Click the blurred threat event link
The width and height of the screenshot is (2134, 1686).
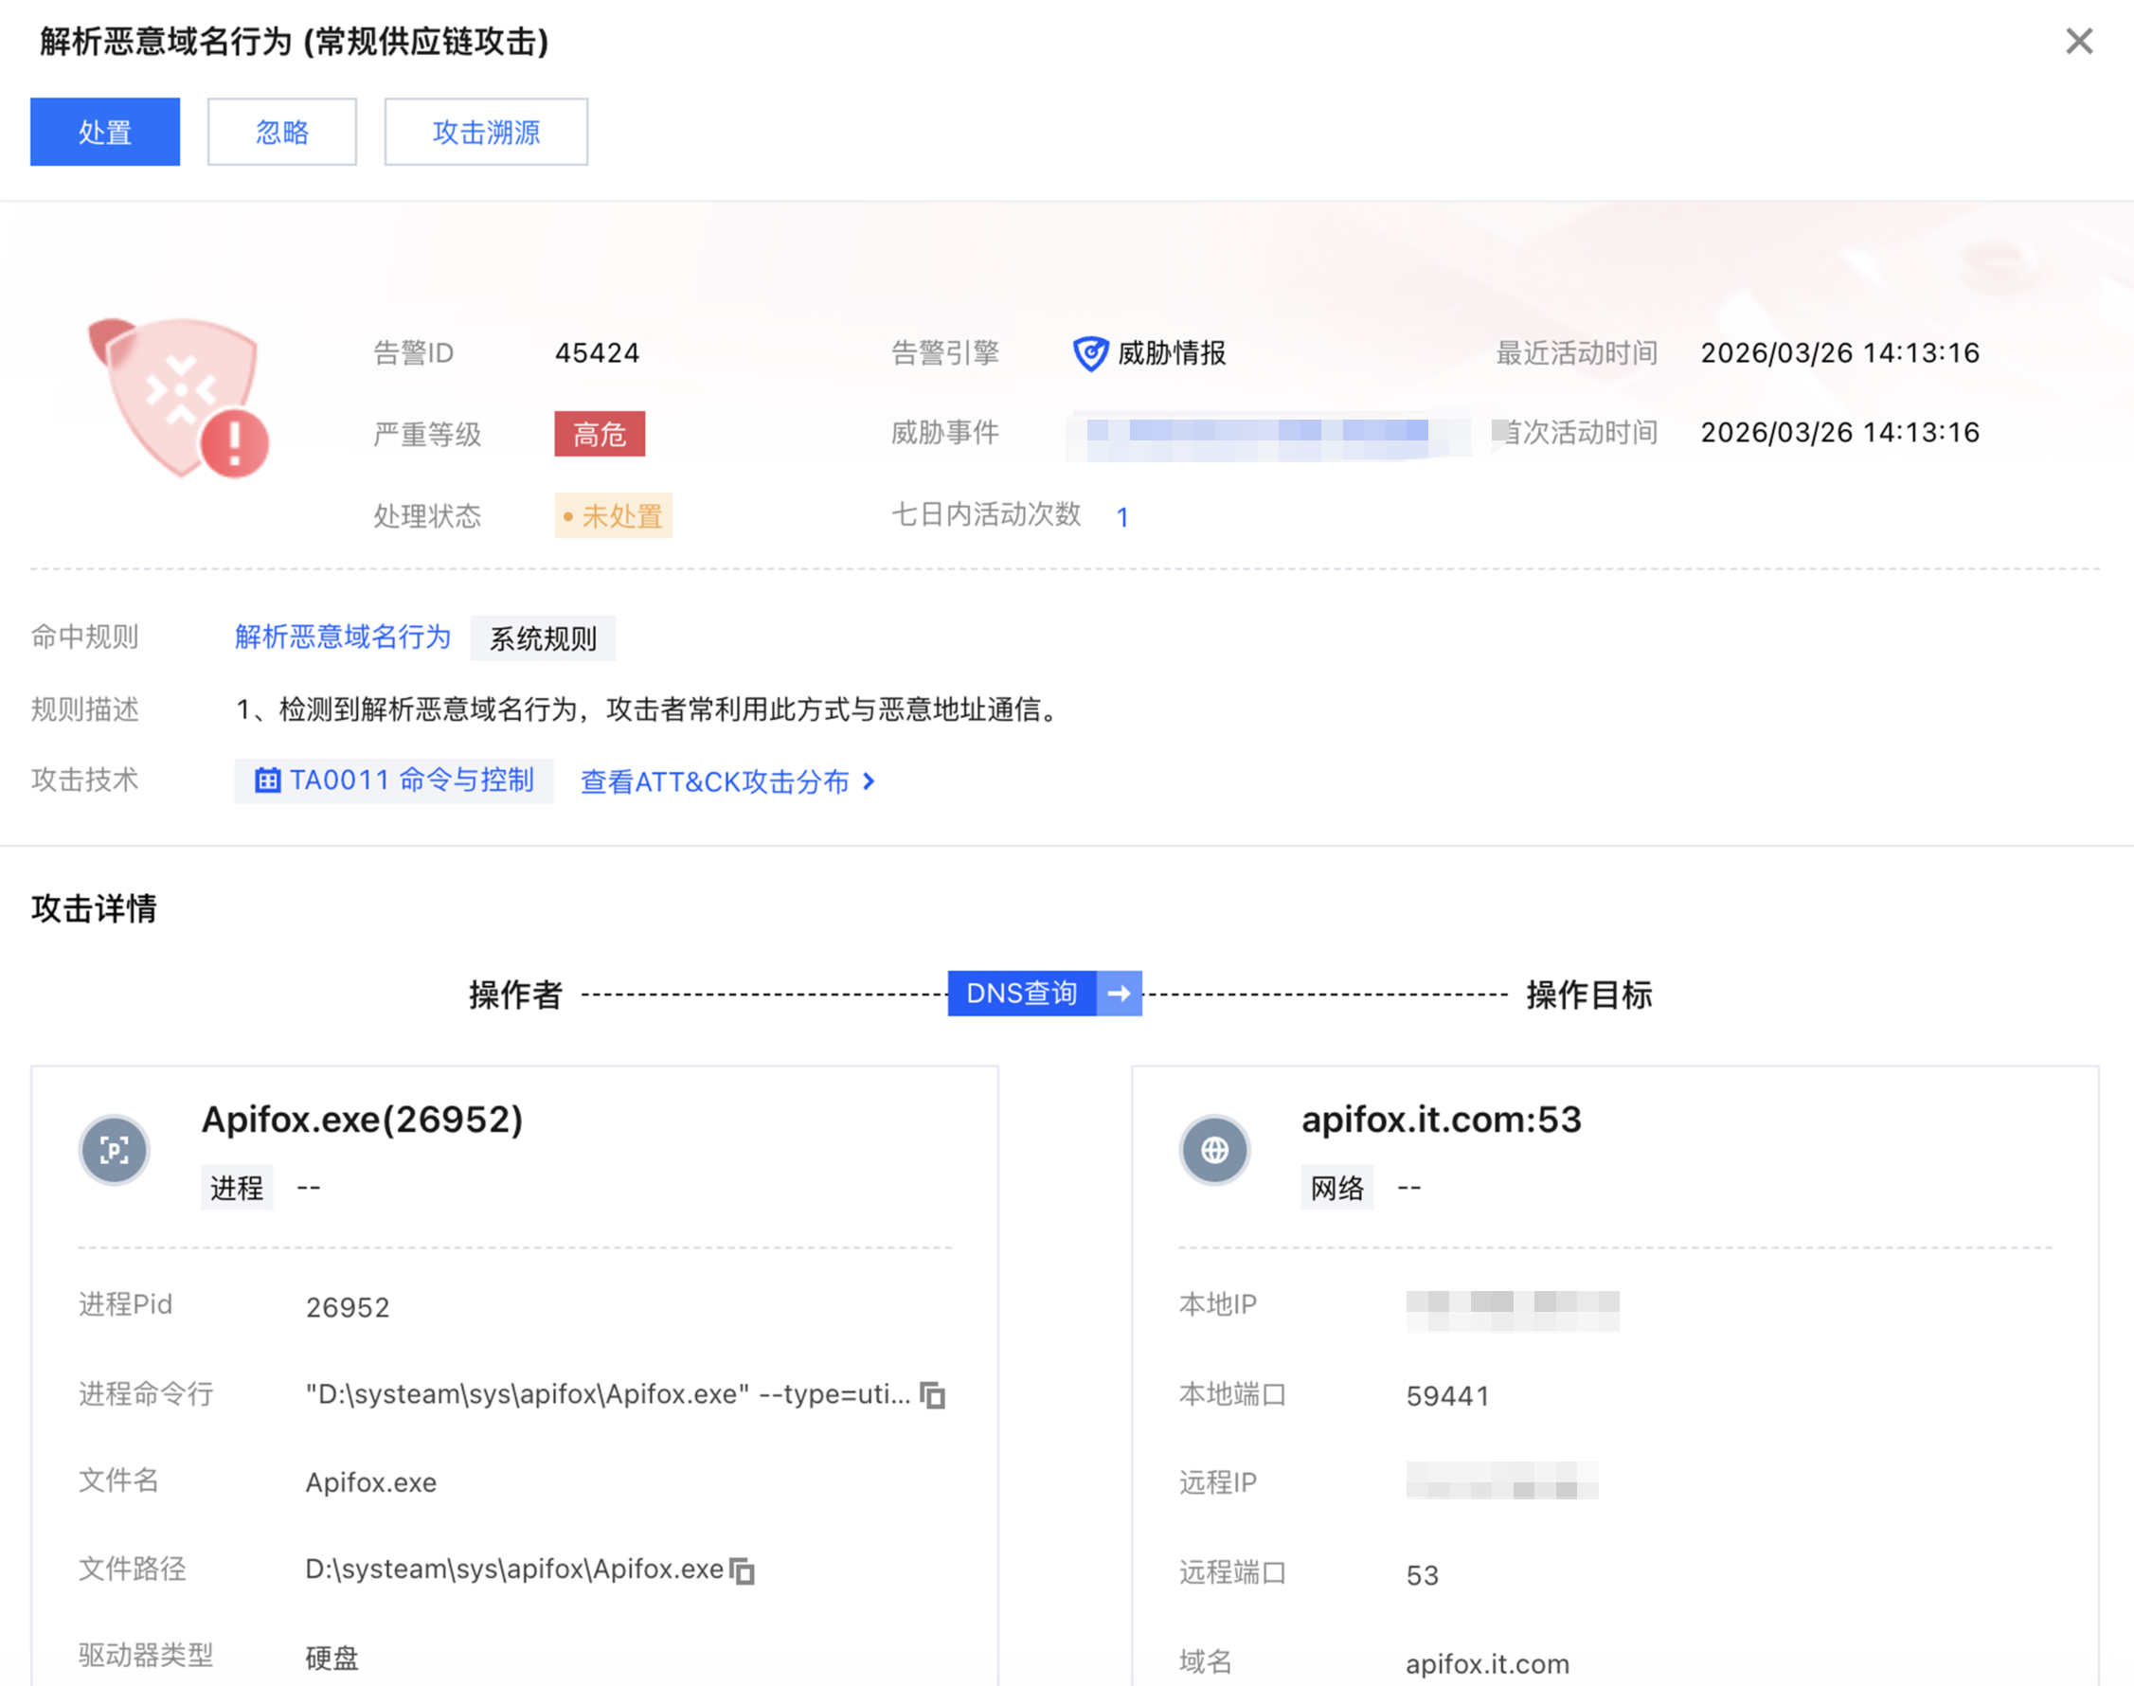1257,432
